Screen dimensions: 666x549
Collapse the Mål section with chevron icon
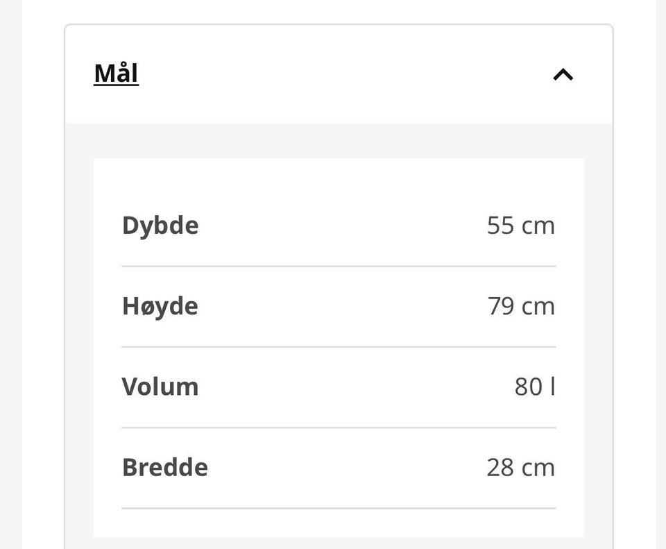563,74
